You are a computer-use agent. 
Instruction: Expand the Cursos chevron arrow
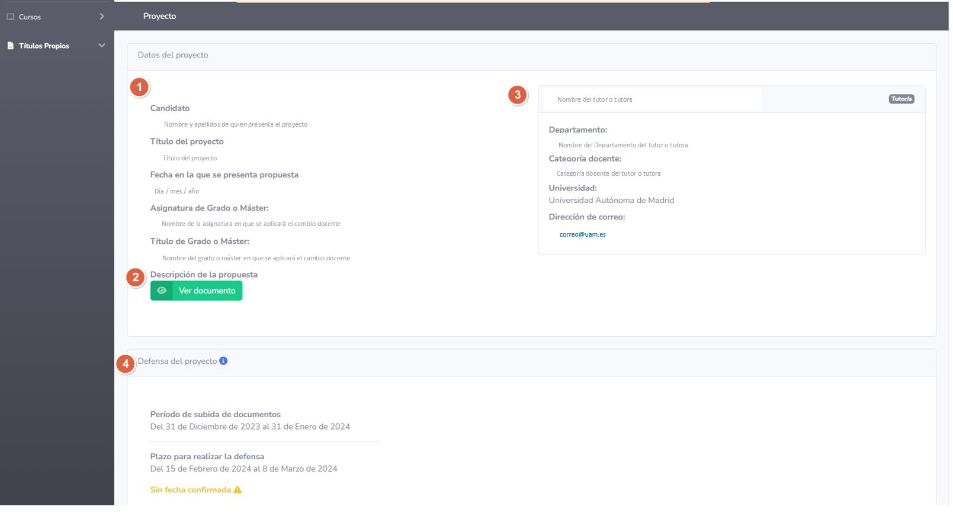tap(102, 17)
